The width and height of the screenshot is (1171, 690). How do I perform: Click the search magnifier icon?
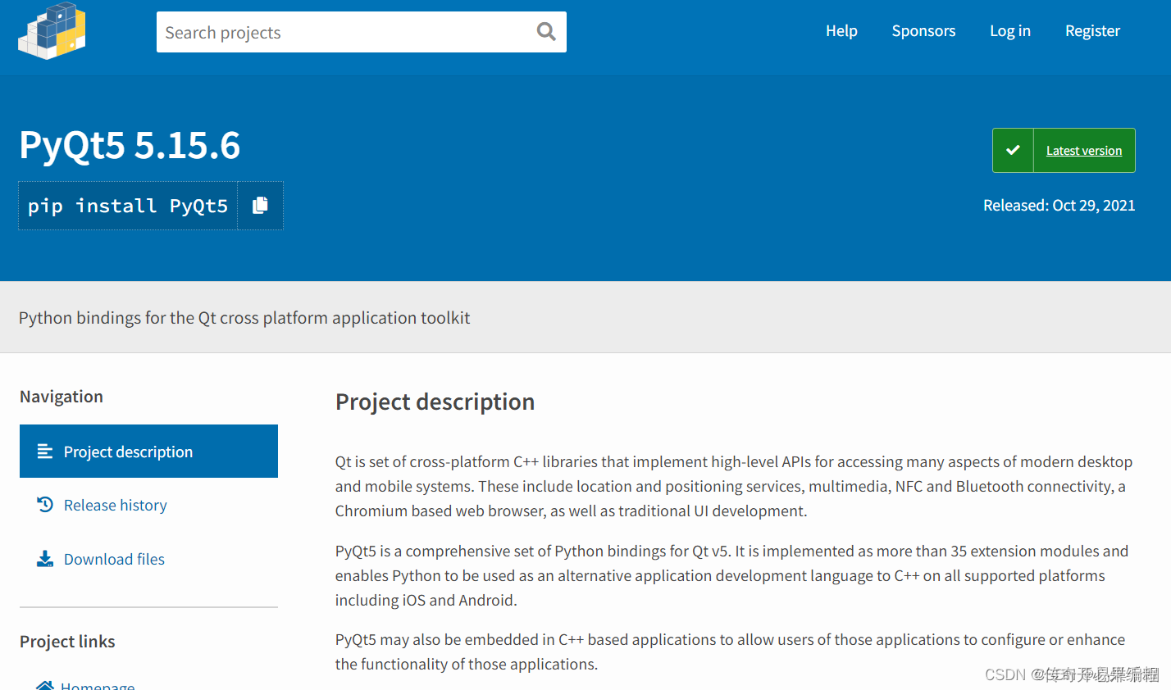point(546,32)
